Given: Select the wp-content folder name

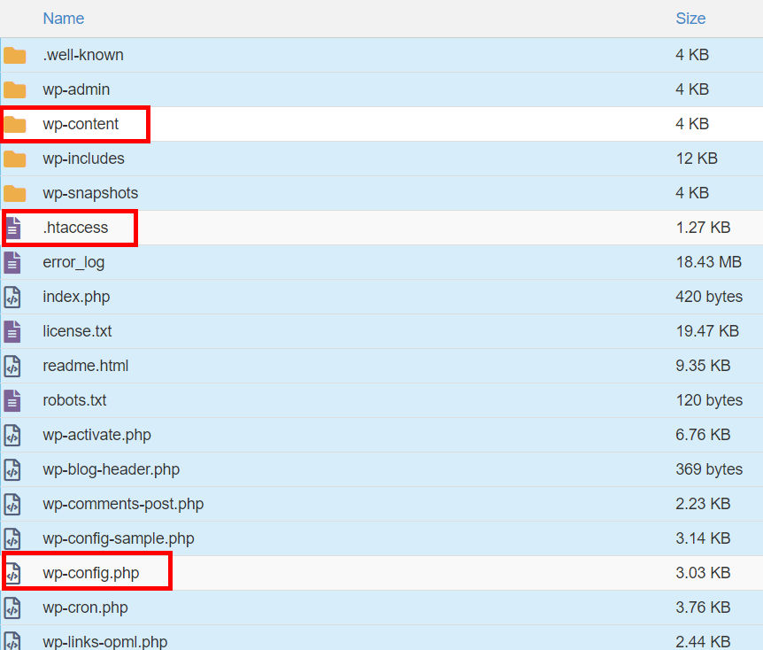Looking at the screenshot, I should (x=81, y=124).
